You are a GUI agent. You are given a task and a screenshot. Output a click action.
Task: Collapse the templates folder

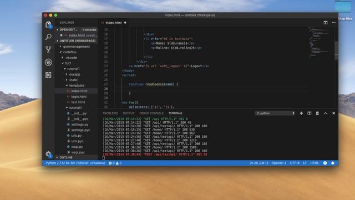pyautogui.click(x=77, y=85)
